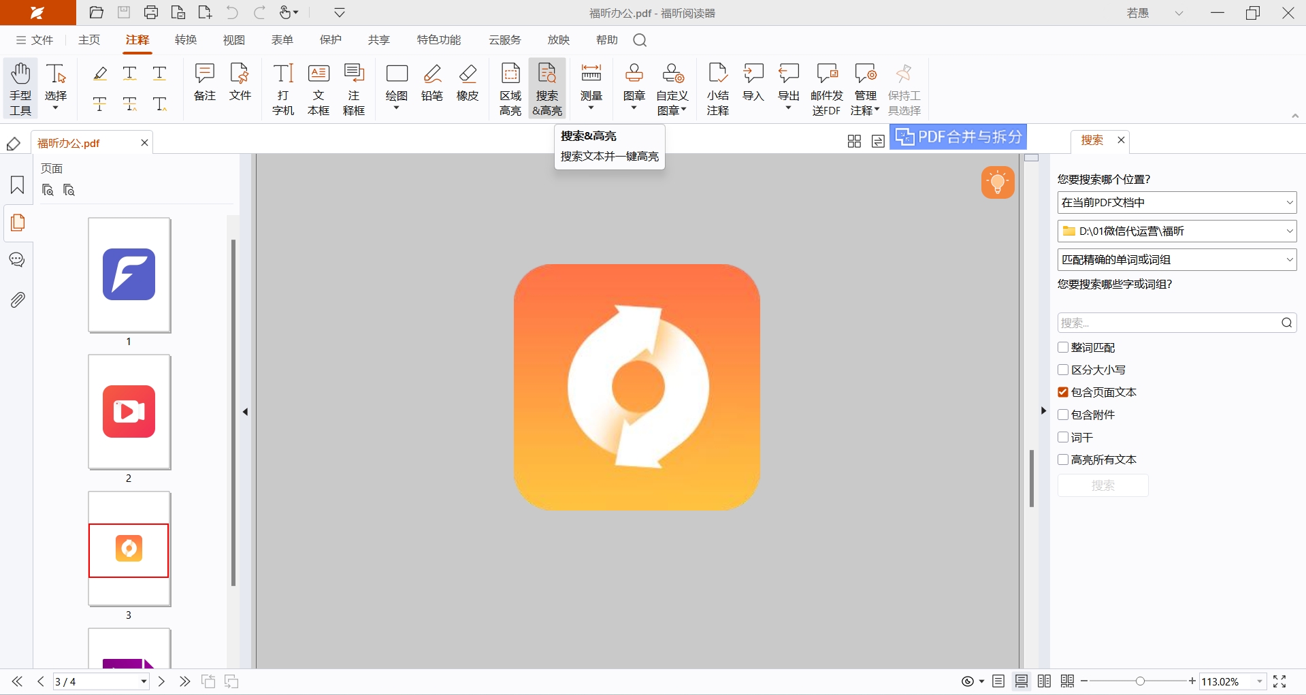Click the zoom out minus button
The image size is (1306, 695).
tap(1084, 681)
